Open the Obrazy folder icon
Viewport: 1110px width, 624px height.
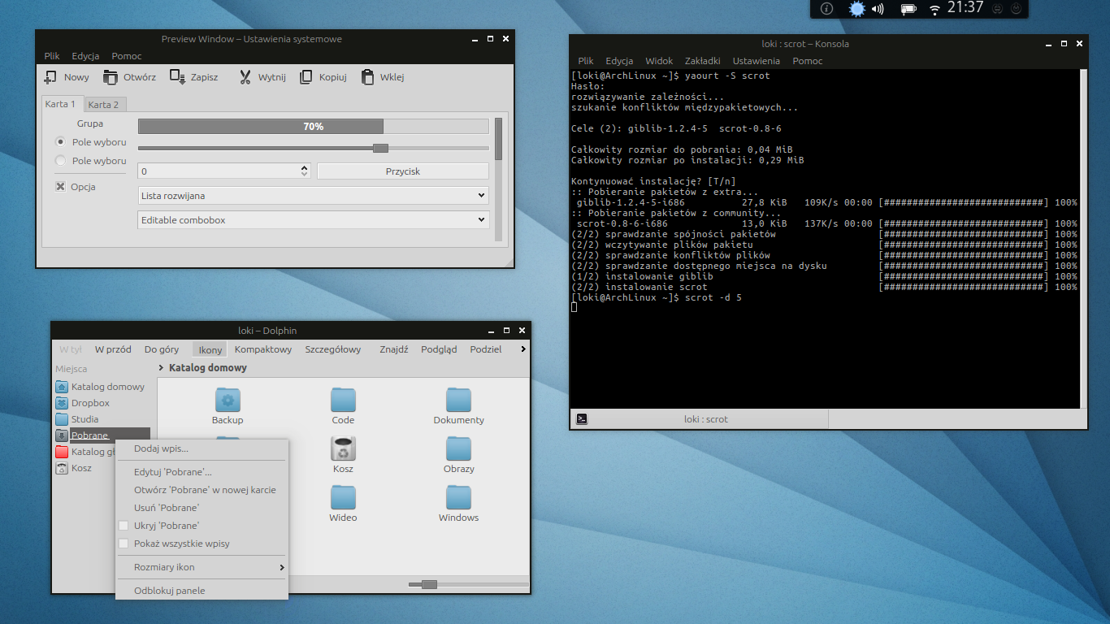(x=458, y=448)
